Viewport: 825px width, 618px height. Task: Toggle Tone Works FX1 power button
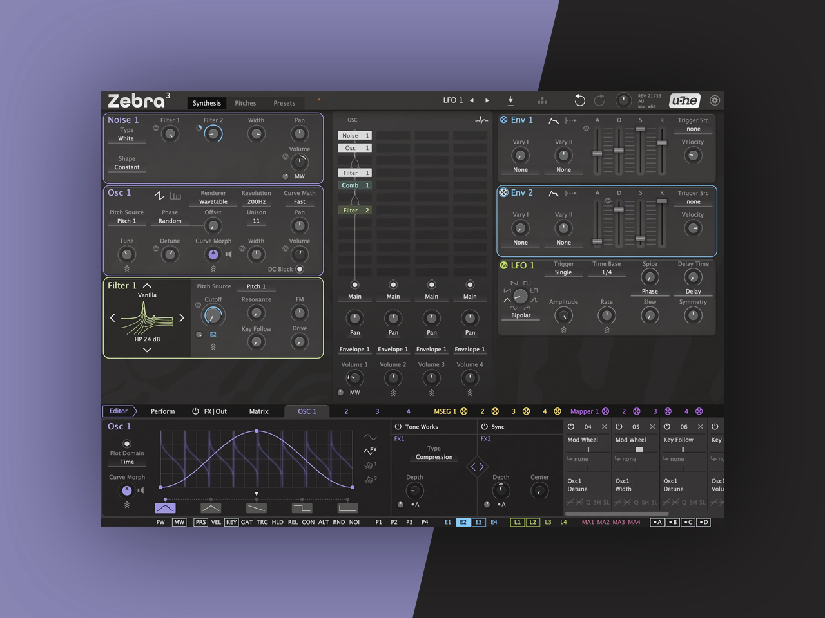[x=398, y=427]
